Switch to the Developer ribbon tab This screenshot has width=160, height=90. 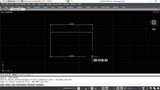70,7
